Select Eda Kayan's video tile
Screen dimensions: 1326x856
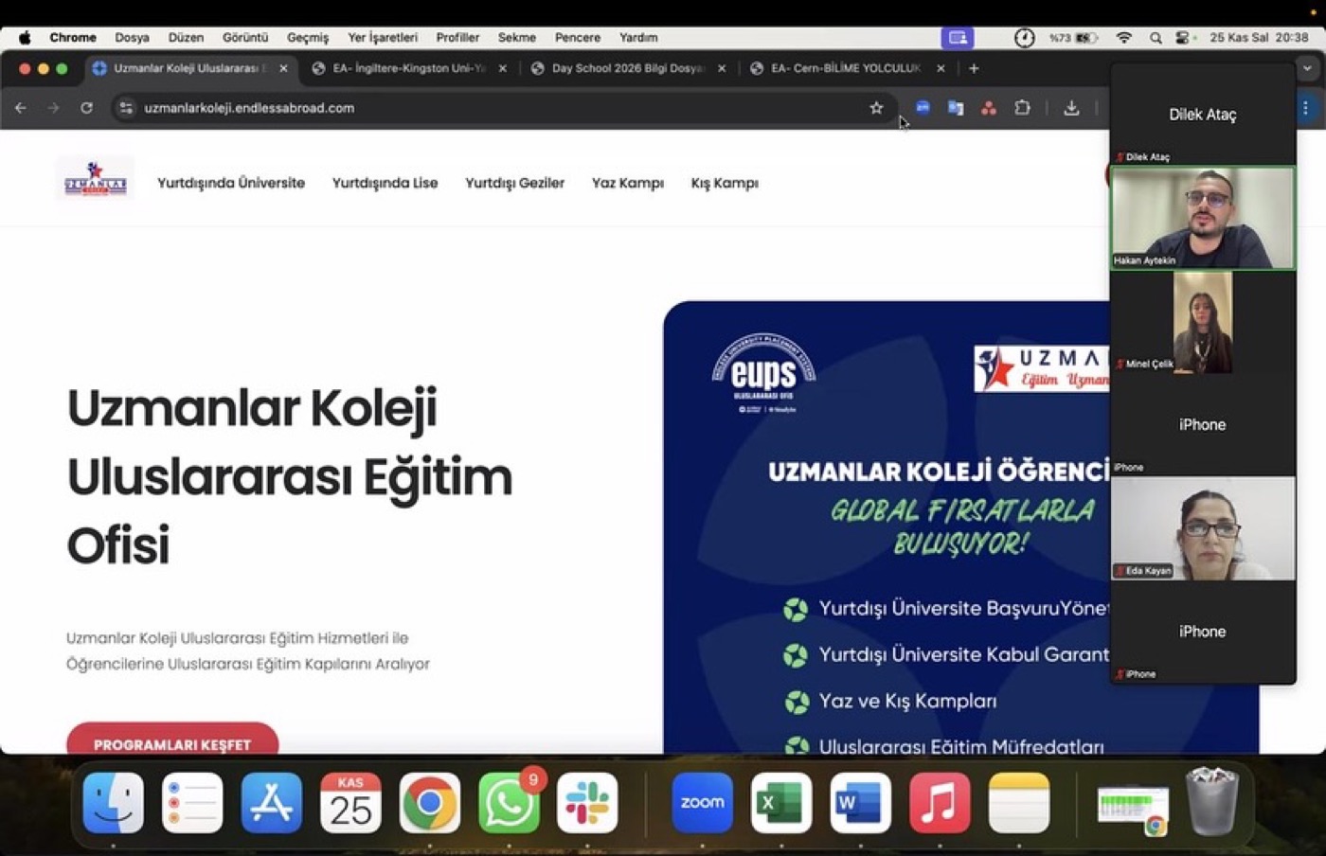click(1203, 528)
